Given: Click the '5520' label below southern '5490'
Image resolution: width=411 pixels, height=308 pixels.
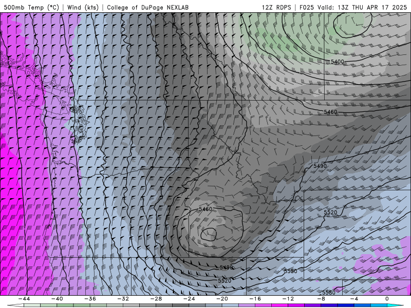Looking at the screenshot, I should pos(225,281).
